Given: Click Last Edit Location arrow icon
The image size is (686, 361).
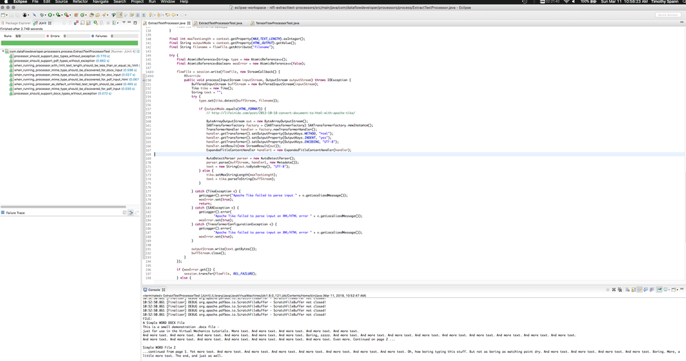Looking at the screenshot, I should [168, 15].
